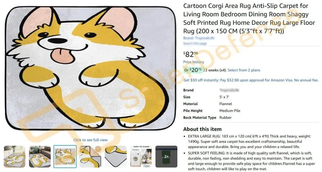Viewport: 322px width, 172px height.
Task: Click the $82.98 price
Action: tap(191, 54)
